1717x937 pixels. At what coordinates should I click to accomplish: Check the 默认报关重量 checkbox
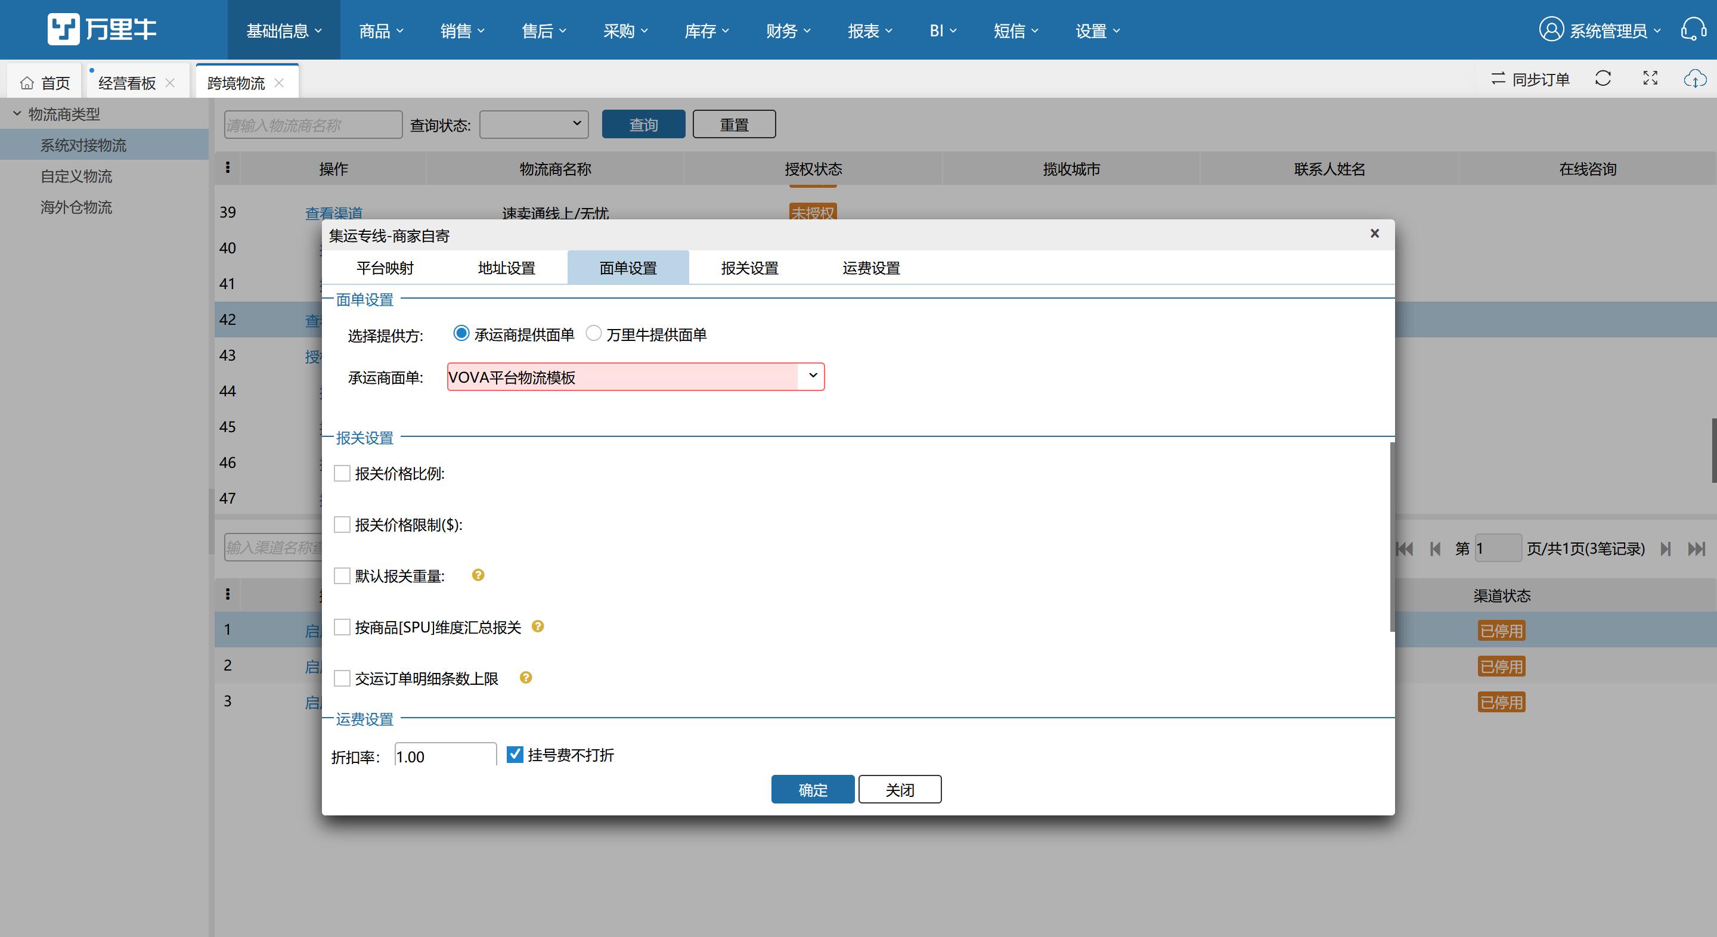[x=342, y=576]
